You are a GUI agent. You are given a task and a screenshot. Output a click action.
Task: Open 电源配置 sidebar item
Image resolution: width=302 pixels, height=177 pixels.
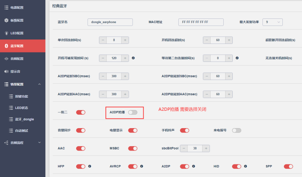click(x=22, y=8)
